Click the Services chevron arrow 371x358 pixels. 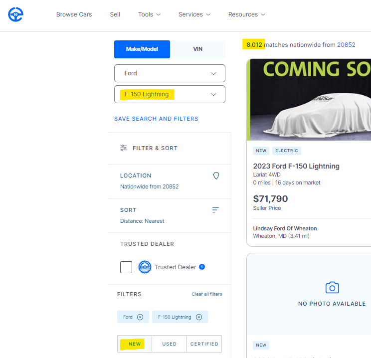208,14
